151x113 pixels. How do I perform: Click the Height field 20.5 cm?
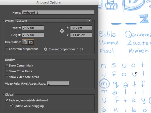pyautogui.click(x=33, y=35)
